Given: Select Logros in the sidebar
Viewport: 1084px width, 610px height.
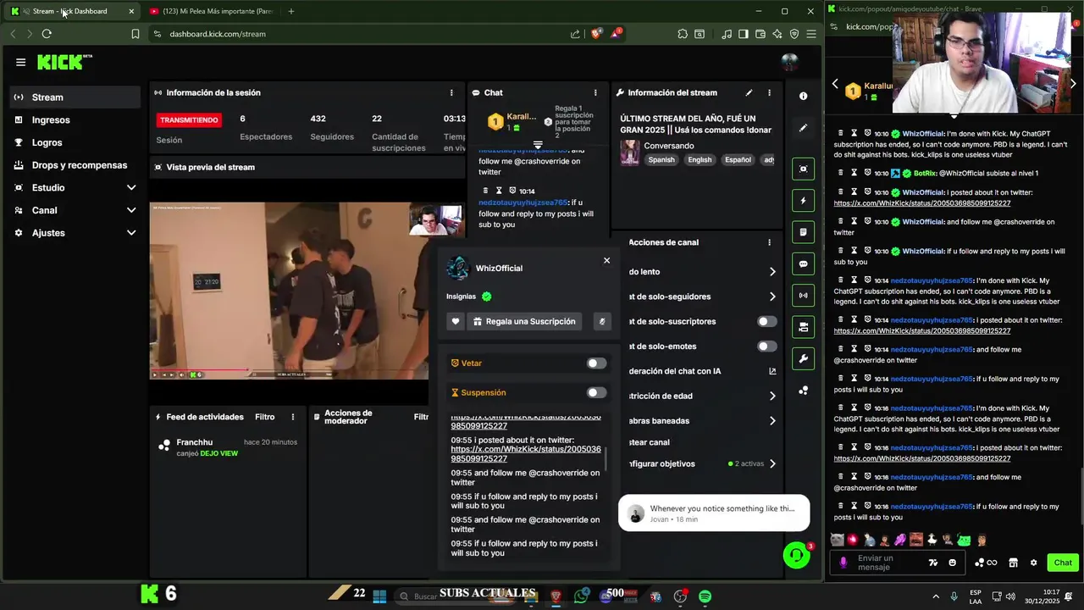Looking at the screenshot, I should pyautogui.click(x=76, y=142).
